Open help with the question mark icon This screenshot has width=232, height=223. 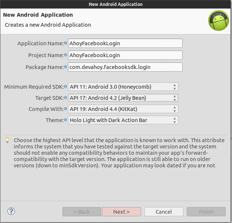11,211
